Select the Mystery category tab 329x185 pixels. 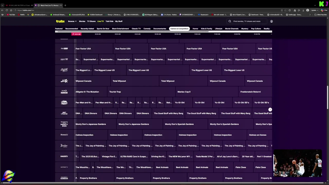point(245,29)
